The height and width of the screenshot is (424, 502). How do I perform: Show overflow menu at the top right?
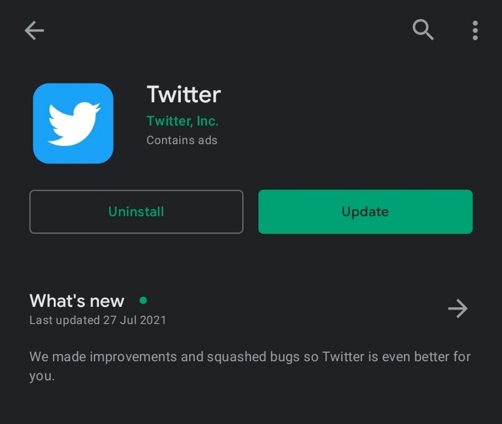(475, 31)
